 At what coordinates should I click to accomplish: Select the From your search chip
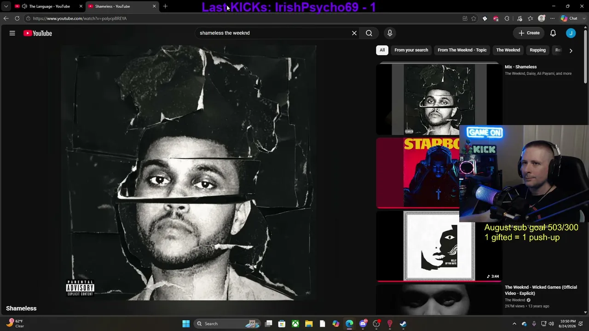(411, 50)
